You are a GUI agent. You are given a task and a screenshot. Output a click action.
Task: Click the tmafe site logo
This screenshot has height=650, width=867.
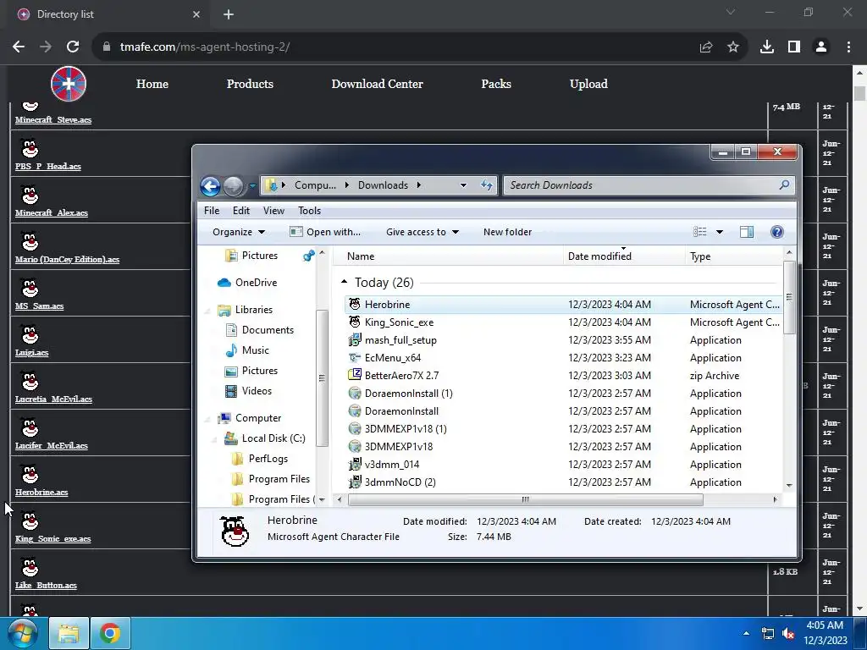point(69,84)
